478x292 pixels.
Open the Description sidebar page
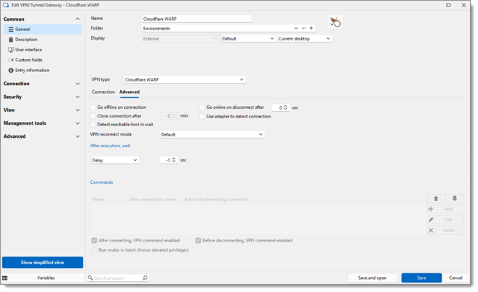[43, 40]
